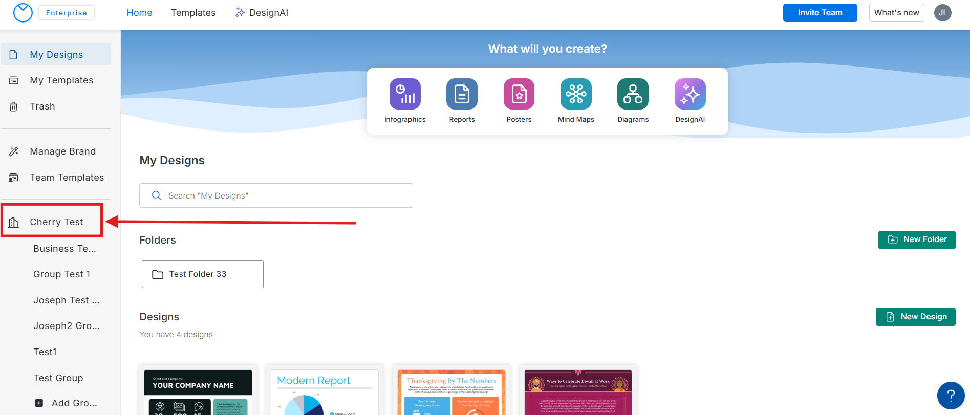Open the Templates tab in top navigation

pyautogui.click(x=193, y=13)
